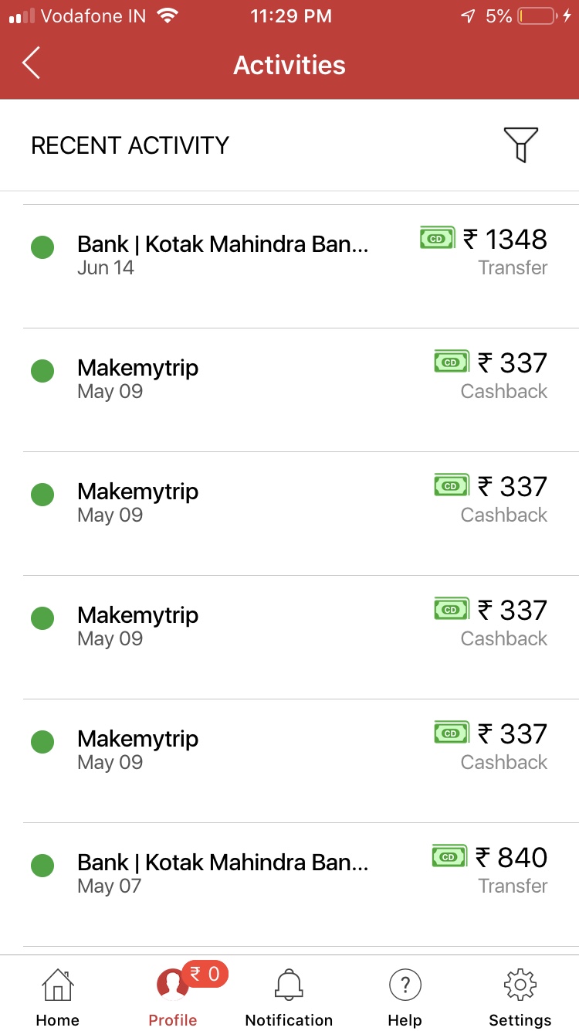The image size is (579, 1031).
Task: Tap the ₹ 1348 transfer amount
Action: [x=506, y=240]
